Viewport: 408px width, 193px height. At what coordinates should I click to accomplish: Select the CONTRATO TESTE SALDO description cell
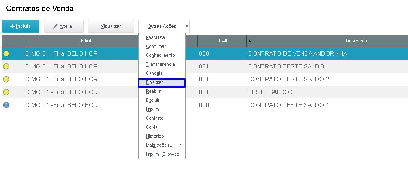click(x=286, y=66)
